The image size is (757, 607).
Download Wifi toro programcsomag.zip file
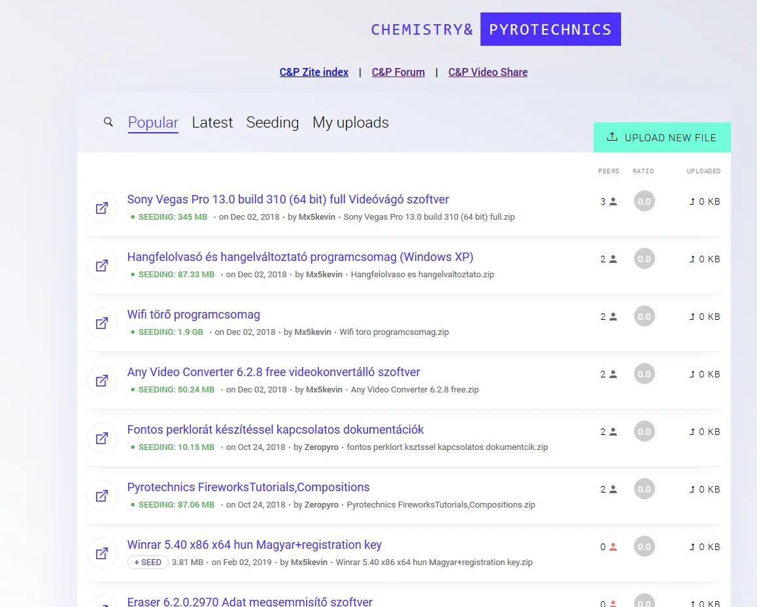pyautogui.click(x=394, y=332)
